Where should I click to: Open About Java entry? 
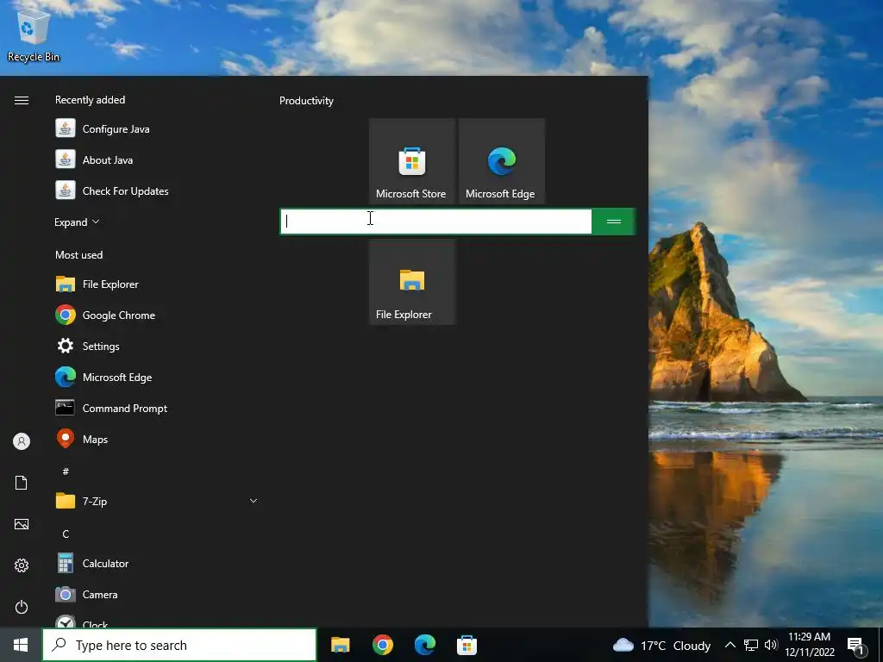point(158,159)
